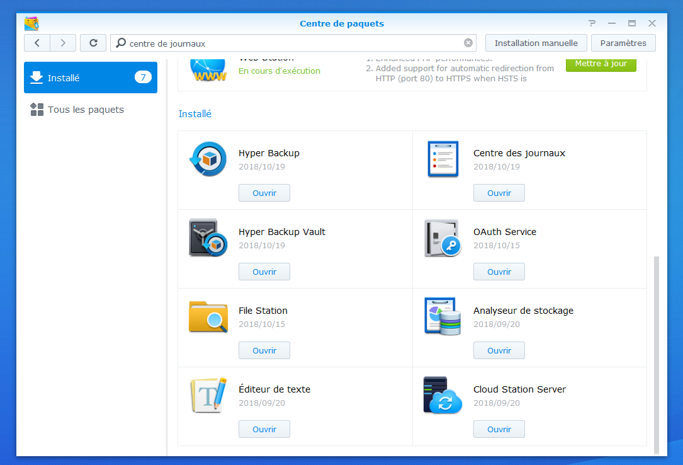This screenshot has width=683, height=465.
Task: Click the search input field
Action: click(293, 43)
